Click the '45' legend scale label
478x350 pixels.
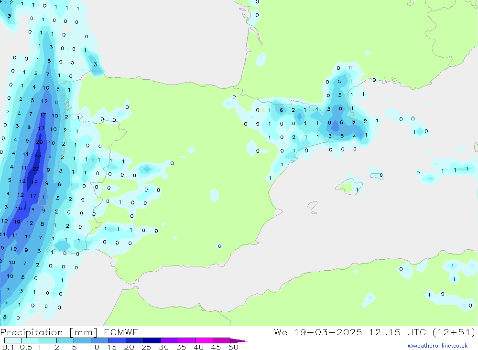point(216,347)
